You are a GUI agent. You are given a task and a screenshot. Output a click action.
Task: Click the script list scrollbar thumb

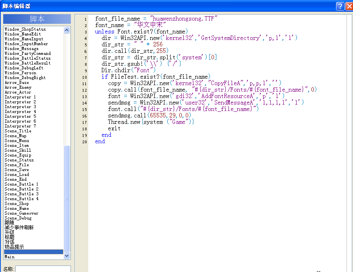point(66,199)
